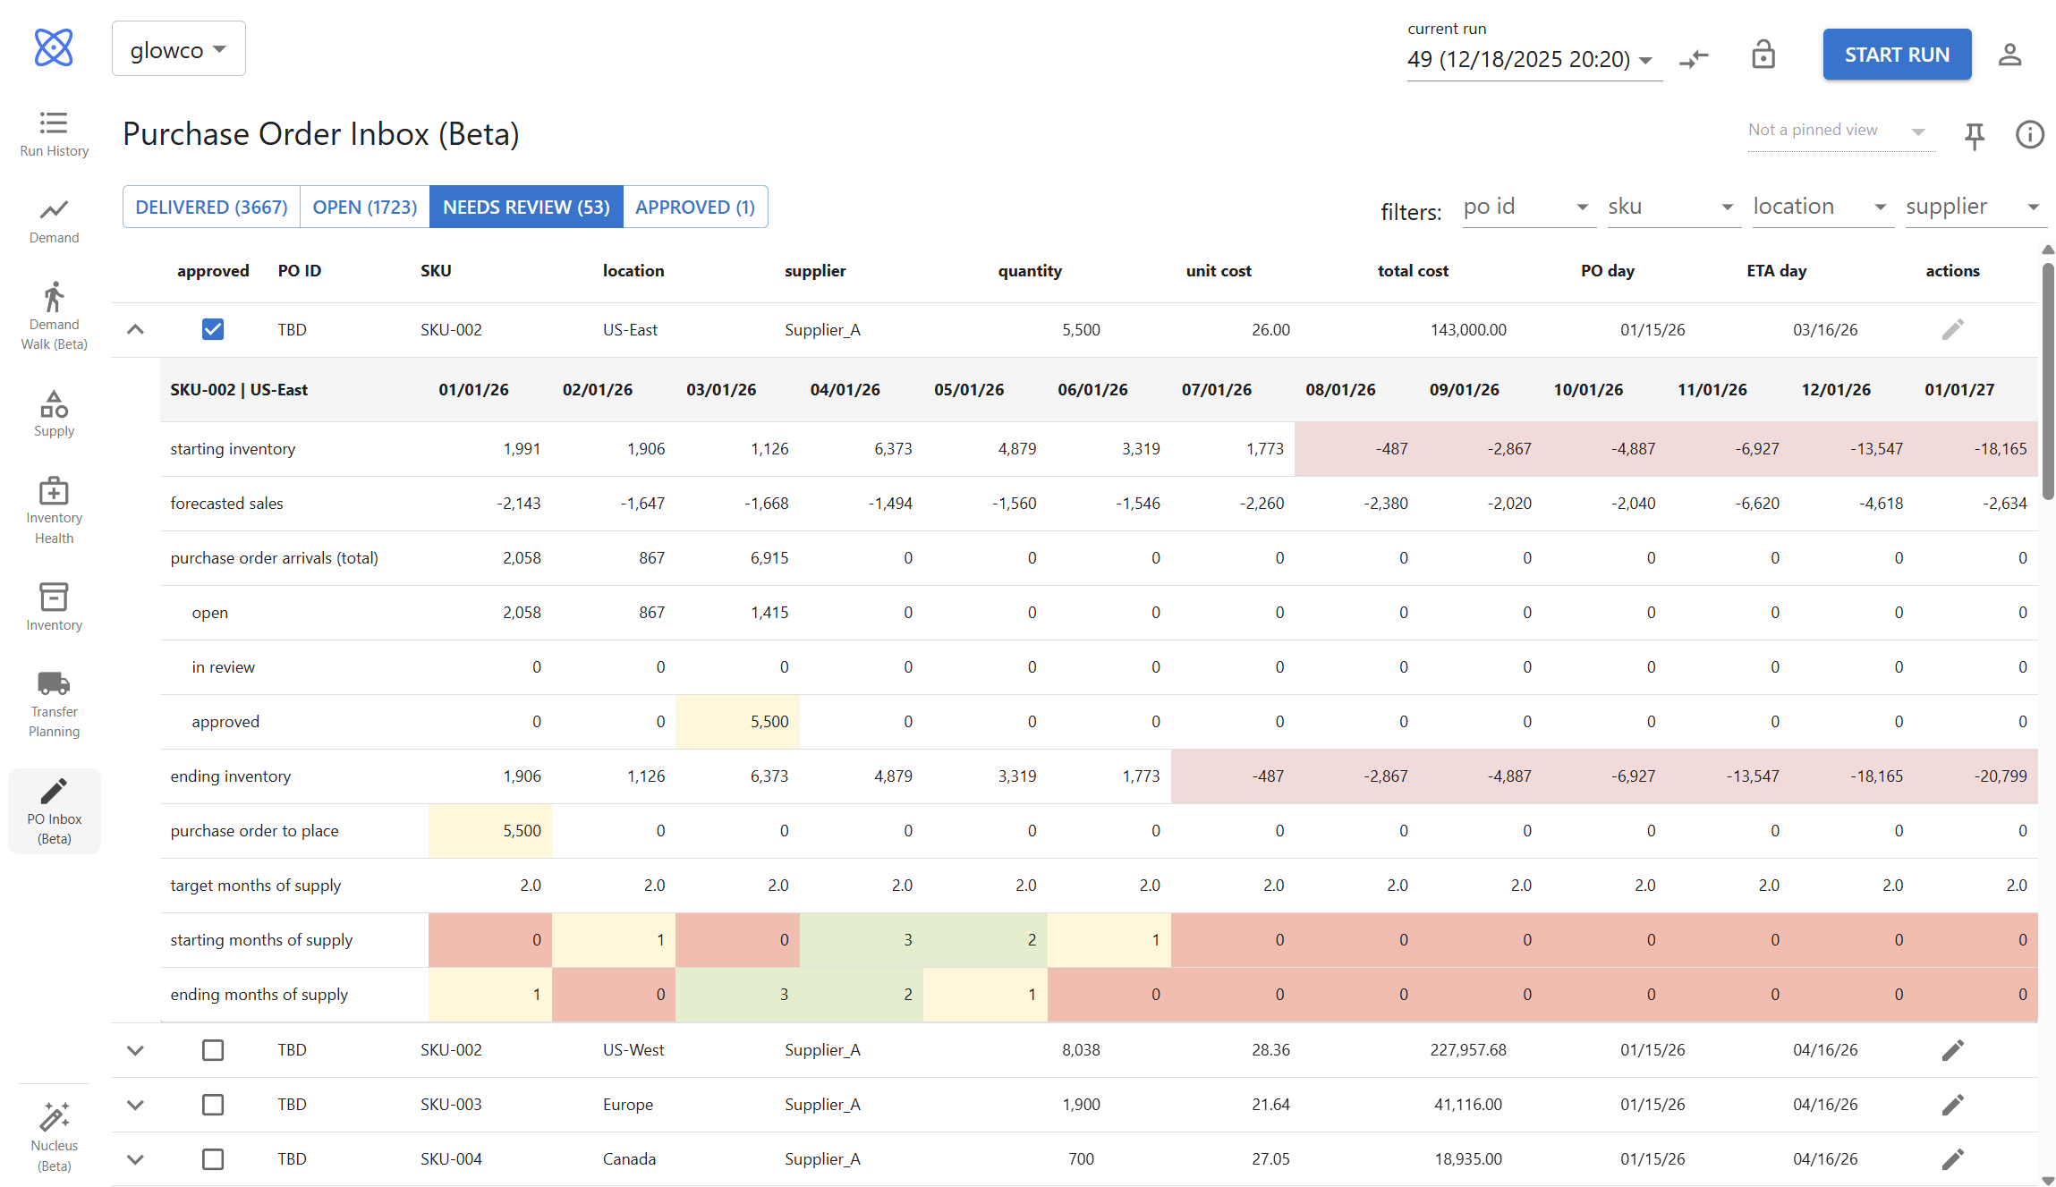Open the location filter dropdown
Screen dimensions: 2056x1187
(x=1822, y=207)
